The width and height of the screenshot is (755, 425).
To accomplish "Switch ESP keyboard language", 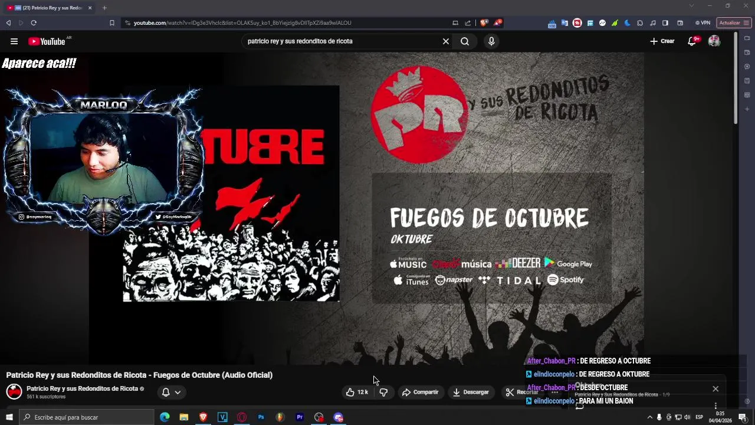I will 699,417.
